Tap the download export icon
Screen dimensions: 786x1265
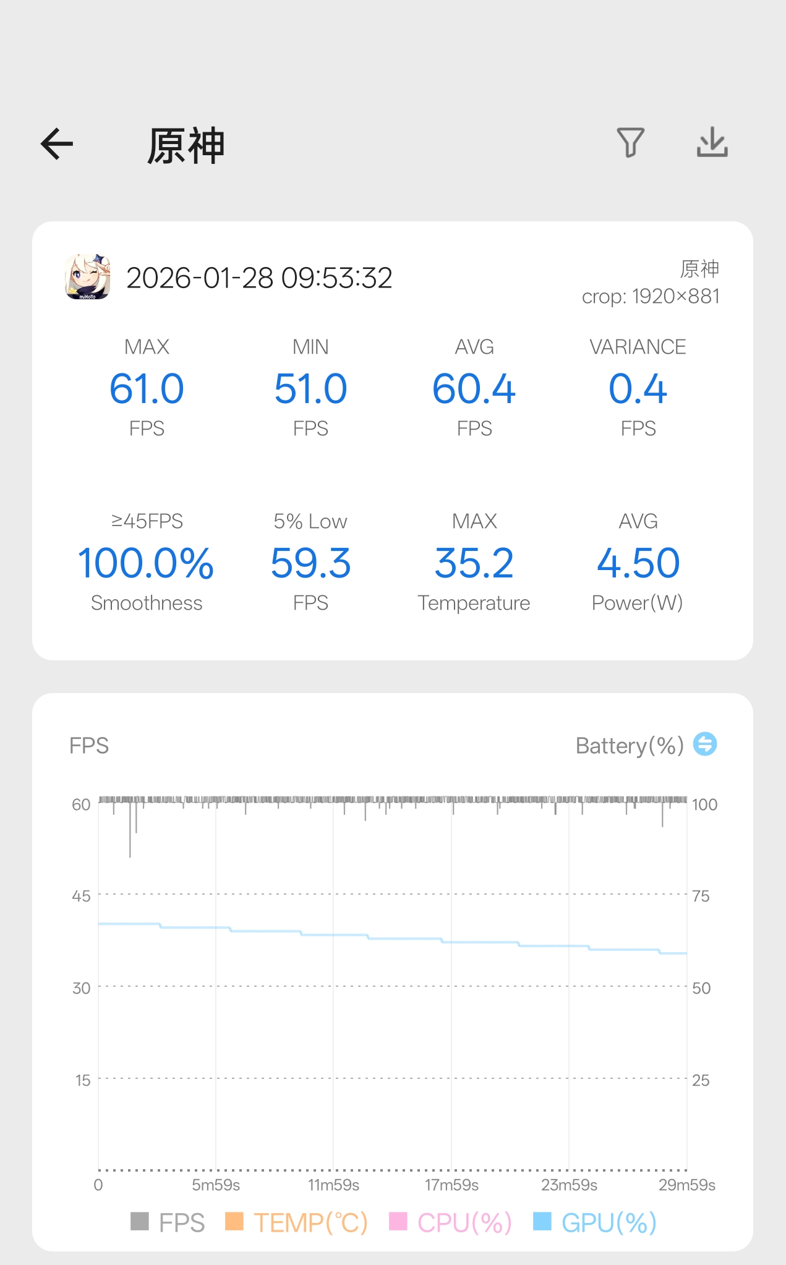(x=712, y=143)
